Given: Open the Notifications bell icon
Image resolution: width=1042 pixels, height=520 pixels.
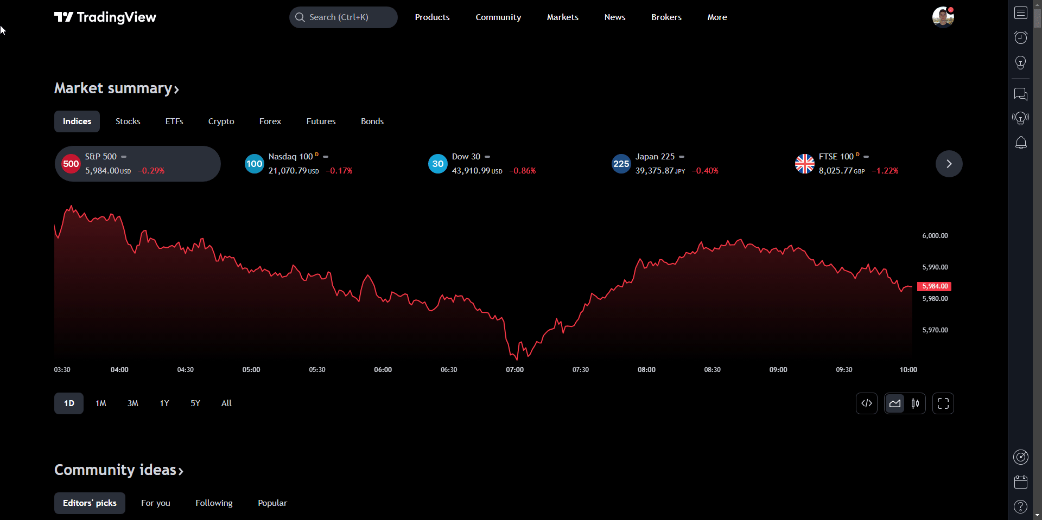Looking at the screenshot, I should (x=1021, y=143).
